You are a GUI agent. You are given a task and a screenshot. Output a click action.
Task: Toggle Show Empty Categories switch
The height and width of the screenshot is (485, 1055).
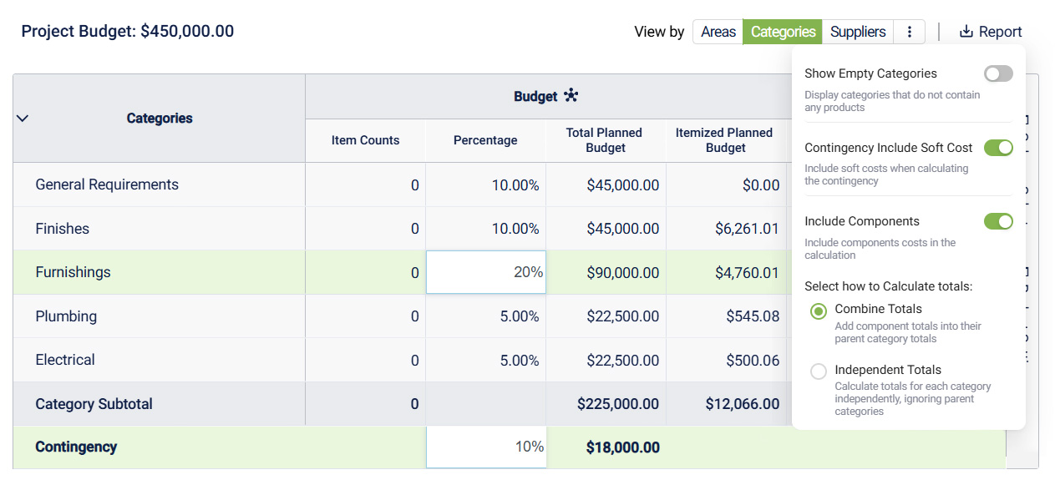[x=997, y=73]
